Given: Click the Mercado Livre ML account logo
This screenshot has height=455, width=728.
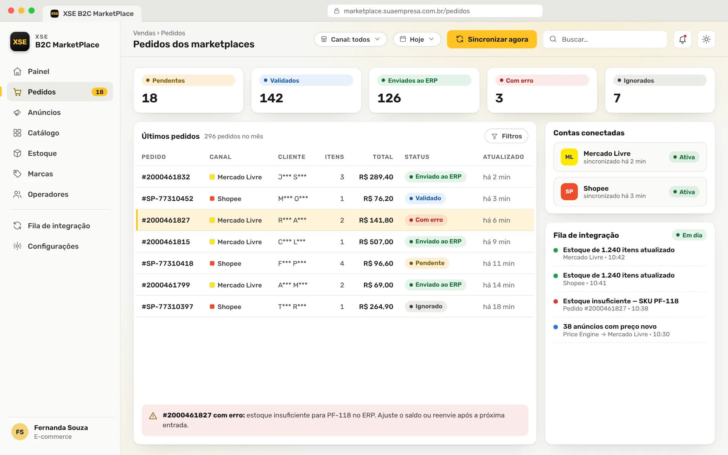Looking at the screenshot, I should (569, 157).
